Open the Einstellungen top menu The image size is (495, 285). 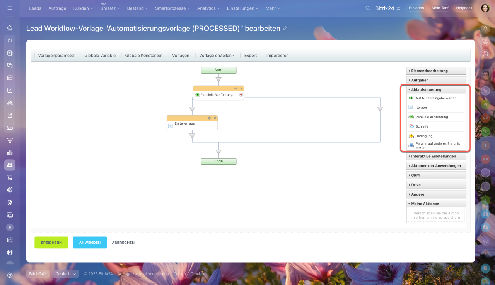243,8
